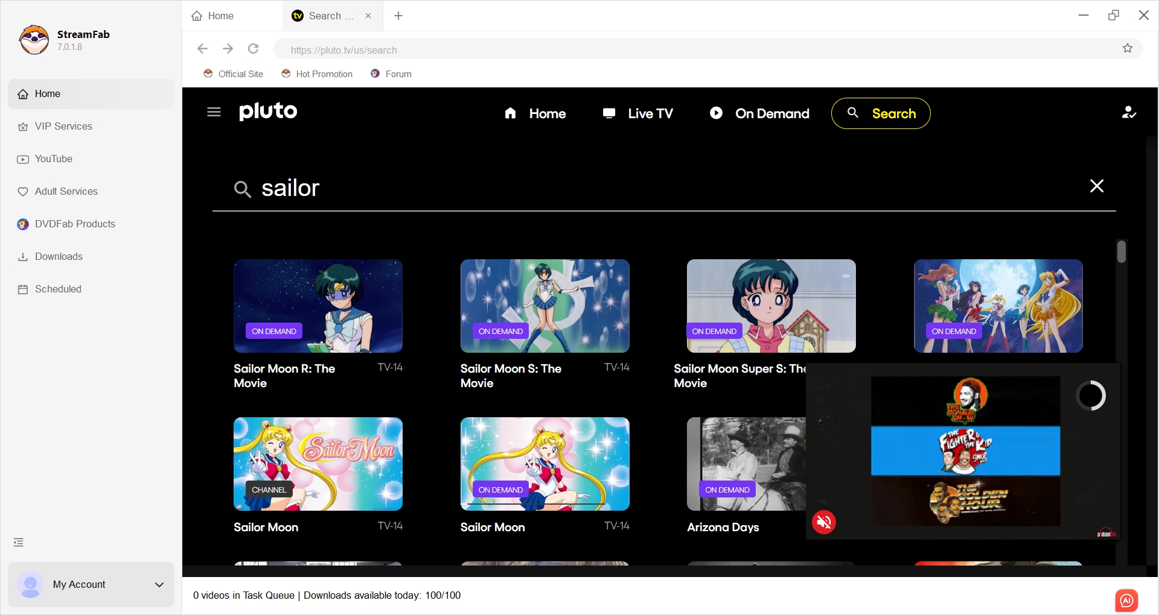Open the On Demand section
Screen dimensions: 1159x615
[759, 113]
